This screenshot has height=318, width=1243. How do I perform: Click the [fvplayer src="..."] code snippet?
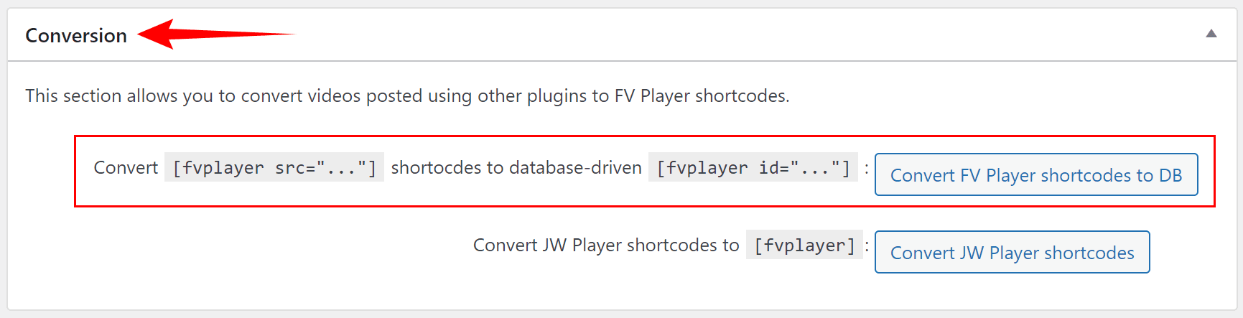click(x=274, y=167)
